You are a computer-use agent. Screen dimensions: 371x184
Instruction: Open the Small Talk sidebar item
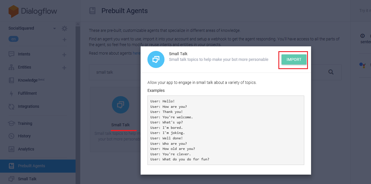[x=27, y=179]
